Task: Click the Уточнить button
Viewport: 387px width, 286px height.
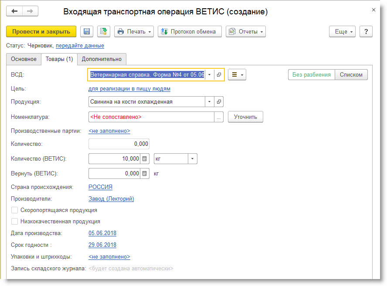Action: [245, 117]
